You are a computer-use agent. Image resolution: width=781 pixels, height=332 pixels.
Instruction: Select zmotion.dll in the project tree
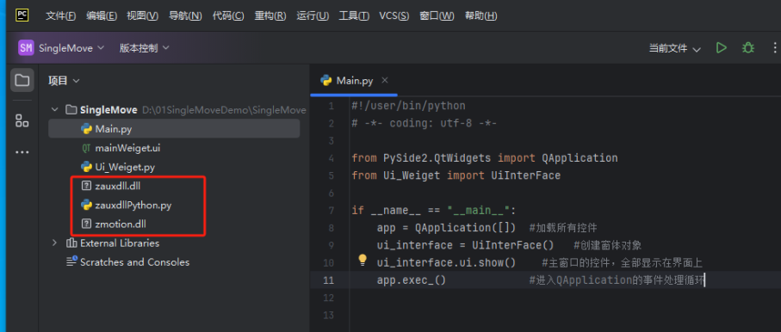coord(120,224)
